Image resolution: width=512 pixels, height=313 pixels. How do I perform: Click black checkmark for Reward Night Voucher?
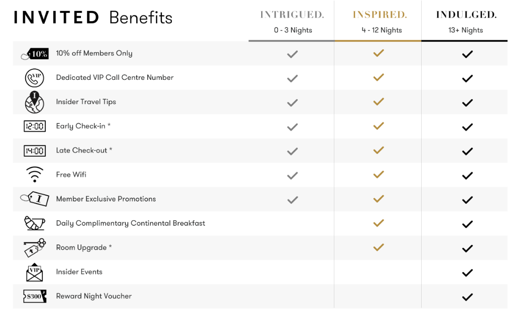point(467,297)
